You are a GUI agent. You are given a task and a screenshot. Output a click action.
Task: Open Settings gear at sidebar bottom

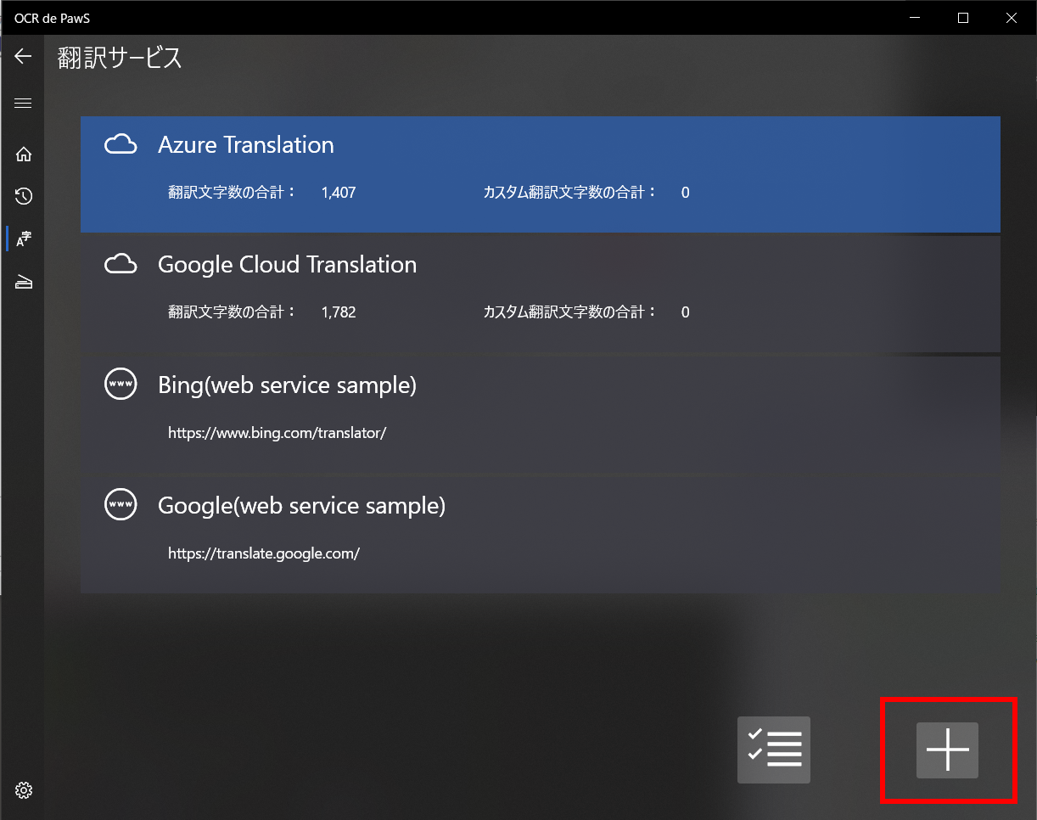click(24, 790)
